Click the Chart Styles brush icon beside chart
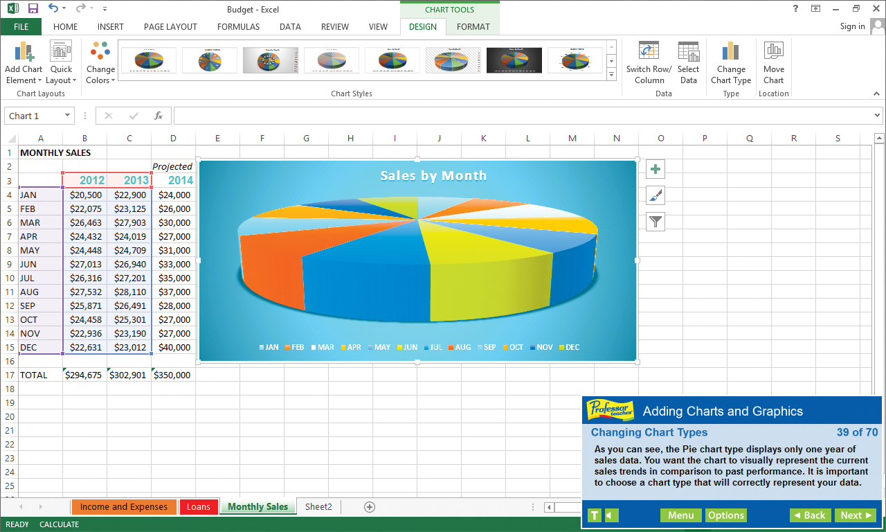886x532 pixels. [x=655, y=195]
